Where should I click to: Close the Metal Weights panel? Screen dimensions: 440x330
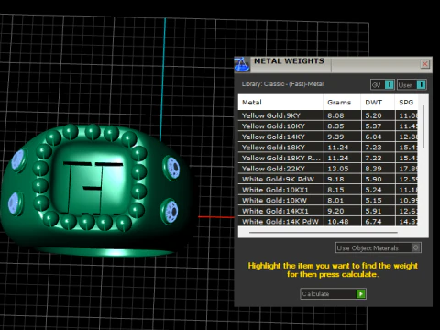point(424,64)
